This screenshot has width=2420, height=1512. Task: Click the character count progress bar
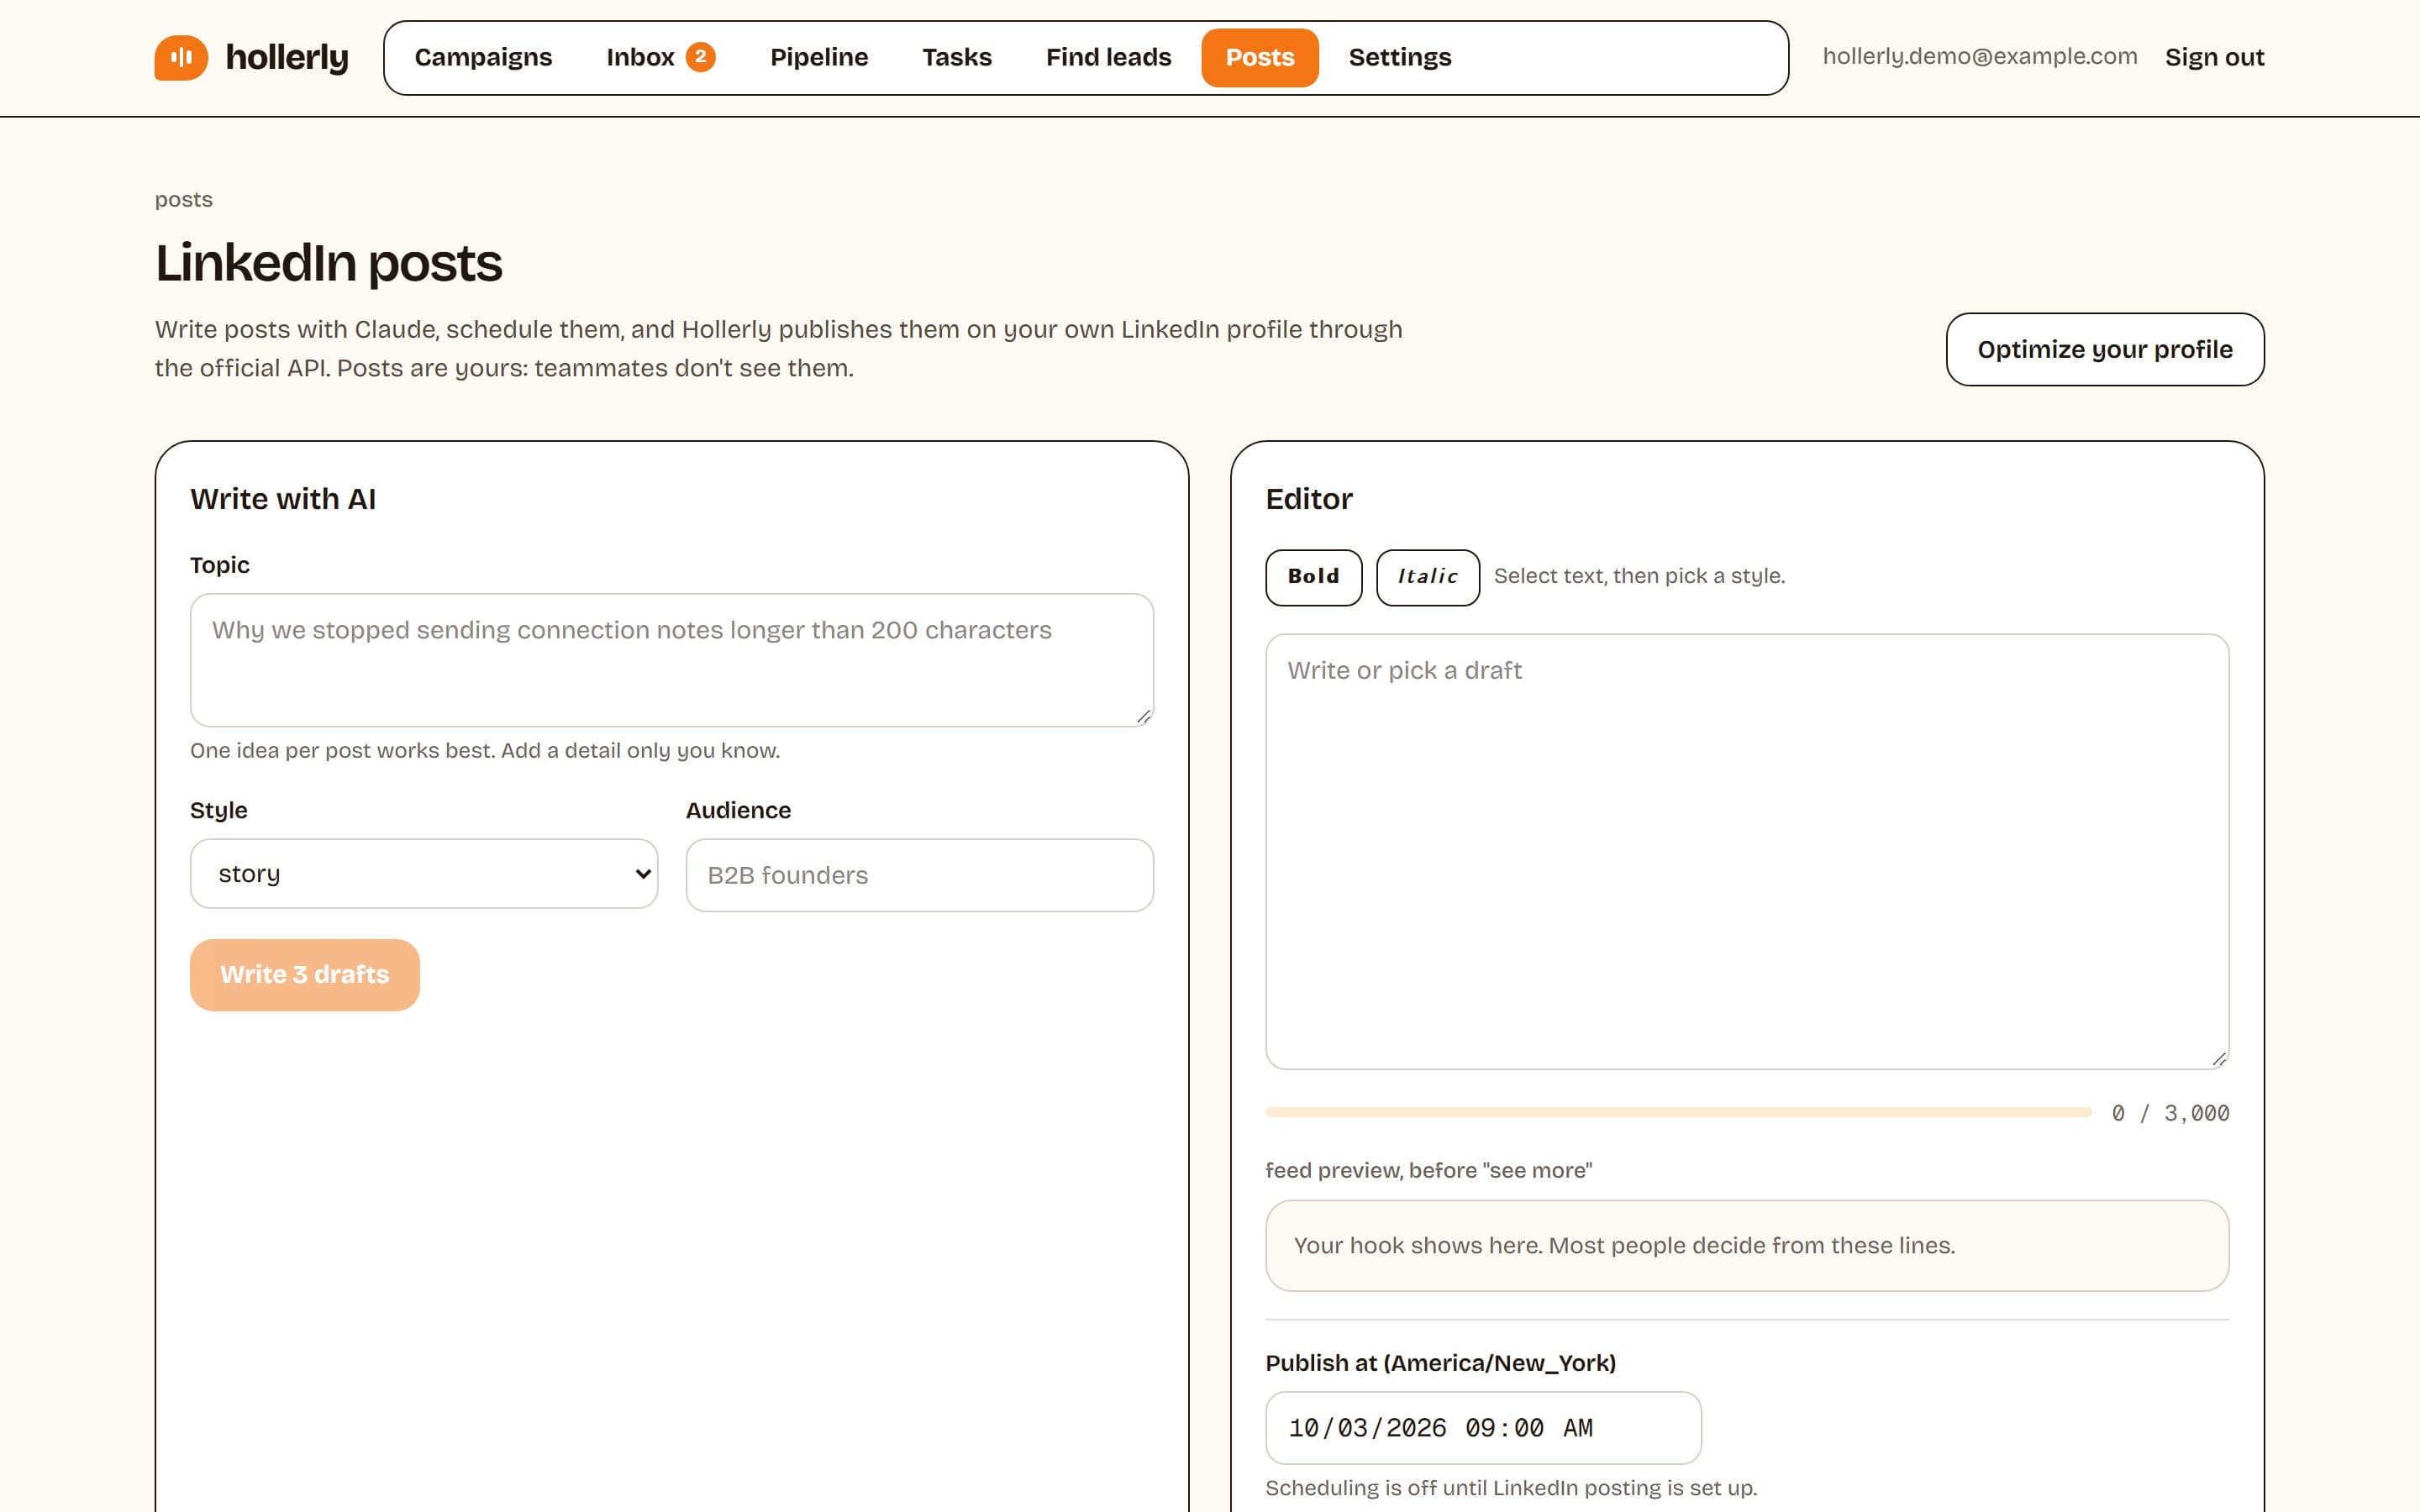[x=1678, y=1112]
